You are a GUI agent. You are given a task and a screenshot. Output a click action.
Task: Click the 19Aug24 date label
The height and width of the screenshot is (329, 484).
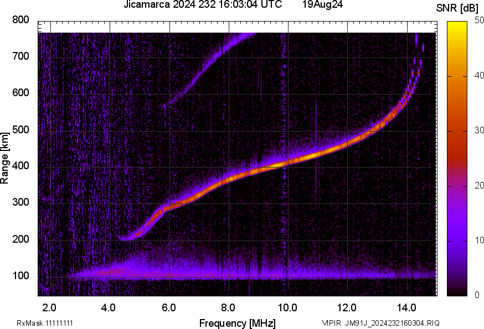click(322, 4)
